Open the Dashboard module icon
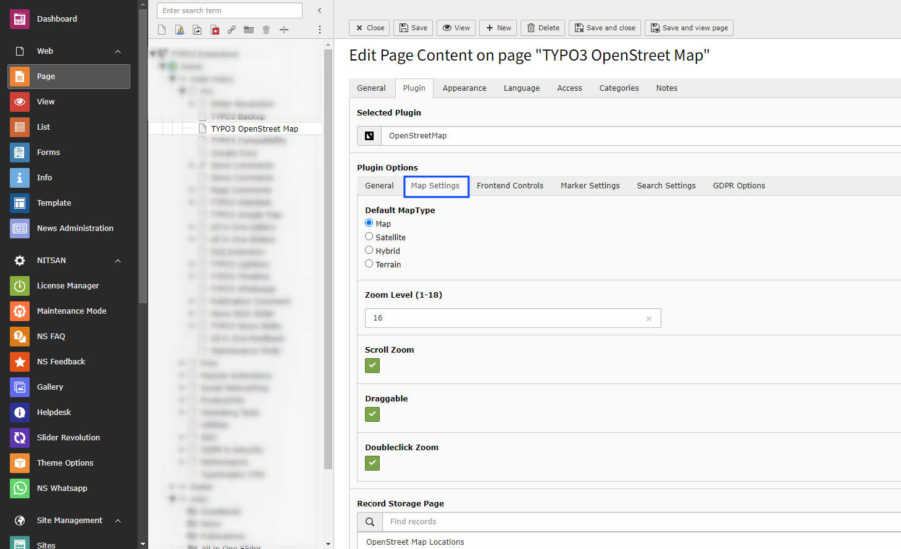 coord(20,19)
